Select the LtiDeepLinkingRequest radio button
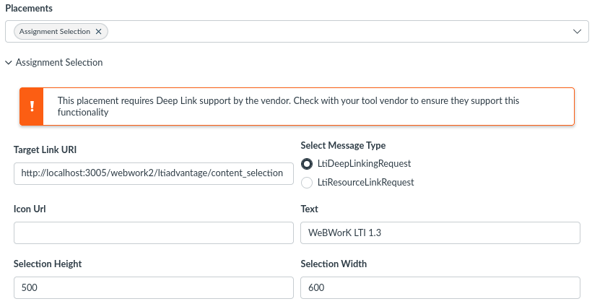The width and height of the screenshot is (592, 304). (x=307, y=164)
